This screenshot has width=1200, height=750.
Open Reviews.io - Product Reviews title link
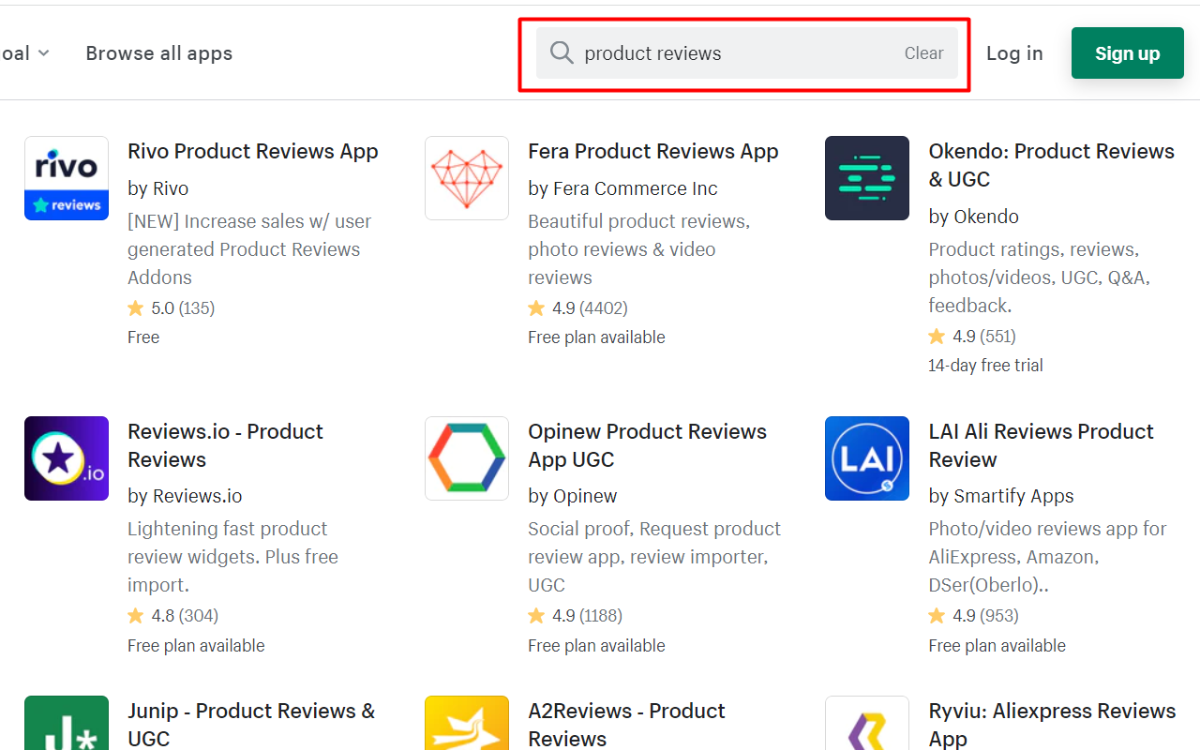(225, 445)
